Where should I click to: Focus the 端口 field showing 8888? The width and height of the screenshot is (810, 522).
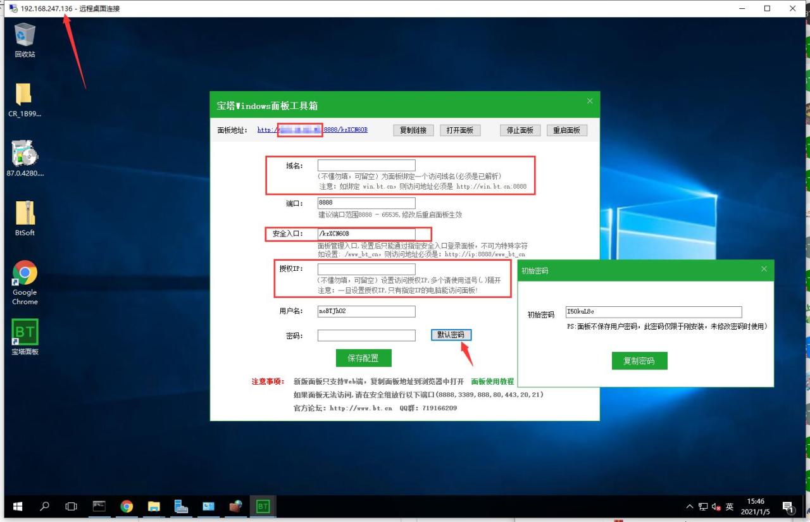[366, 203]
